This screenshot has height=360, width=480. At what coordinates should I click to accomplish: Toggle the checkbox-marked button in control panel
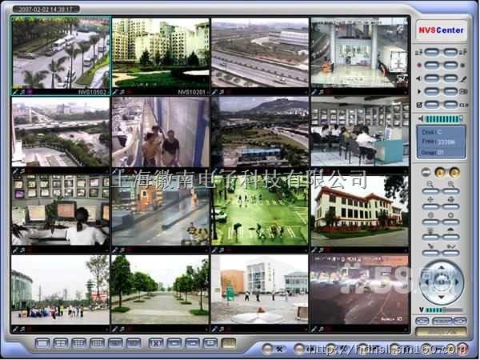pyautogui.click(x=430, y=105)
